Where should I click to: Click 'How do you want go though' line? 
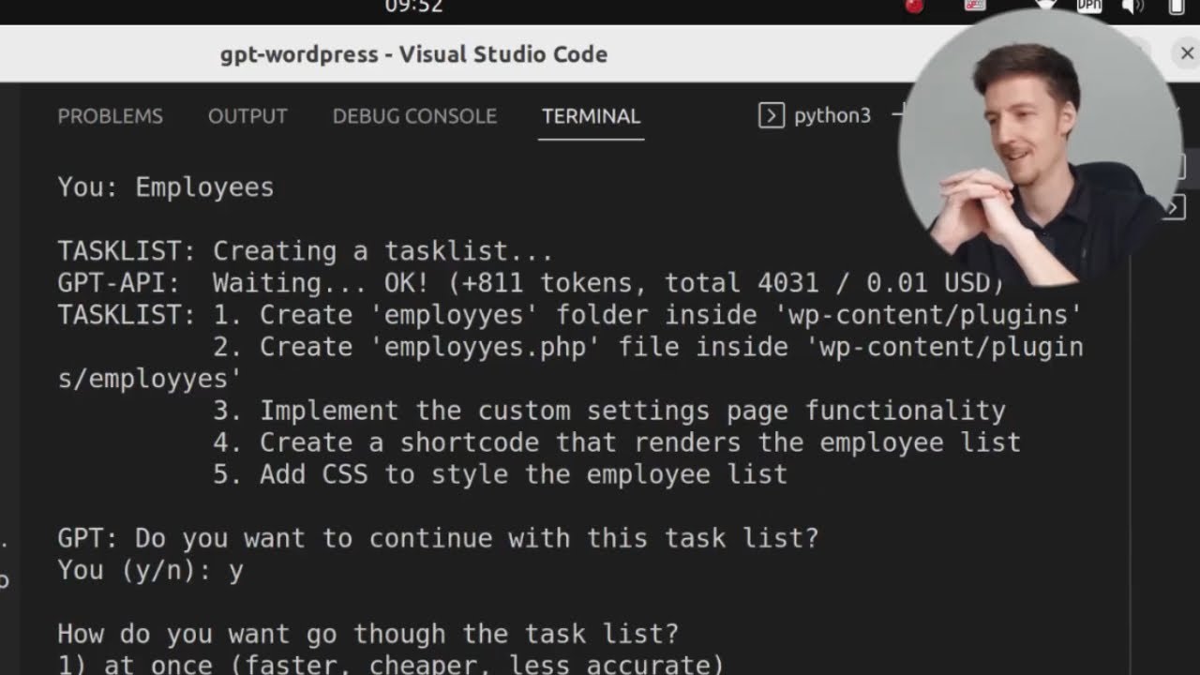367,634
